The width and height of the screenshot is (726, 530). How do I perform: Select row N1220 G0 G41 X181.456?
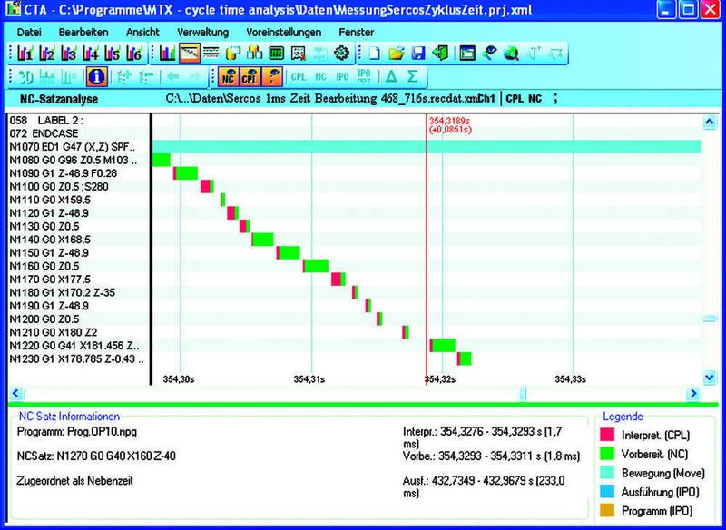(x=74, y=346)
